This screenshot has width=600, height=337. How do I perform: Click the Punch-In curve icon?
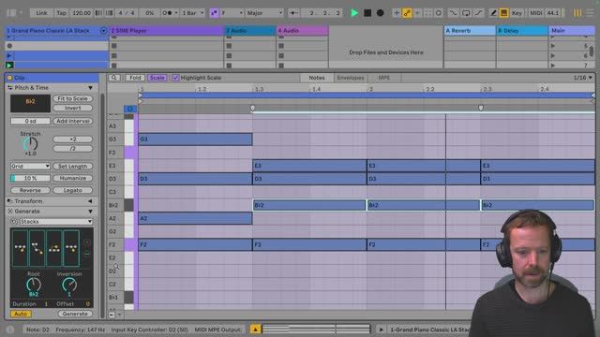click(x=453, y=13)
